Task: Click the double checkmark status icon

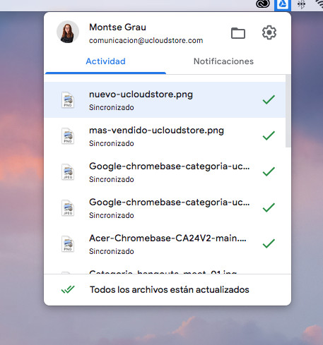Action: tap(68, 289)
